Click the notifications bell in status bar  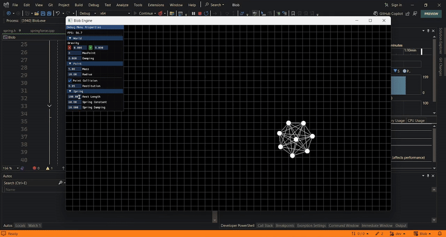point(439,234)
